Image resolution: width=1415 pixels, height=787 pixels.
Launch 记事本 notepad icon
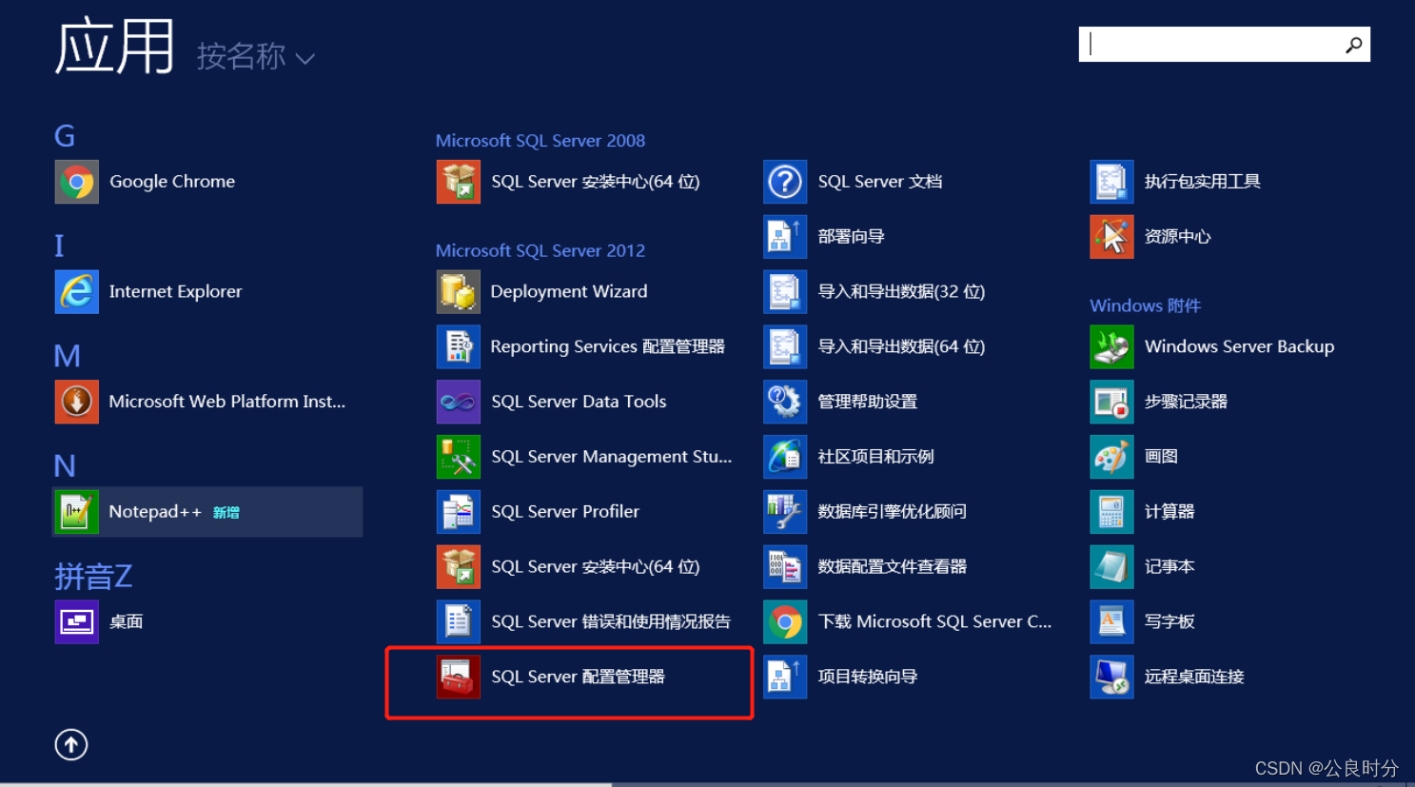point(1111,567)
